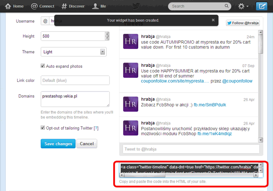
Task: Toggle Opt-out of tailoring Twitter checkbox
Action: (43, 128)
